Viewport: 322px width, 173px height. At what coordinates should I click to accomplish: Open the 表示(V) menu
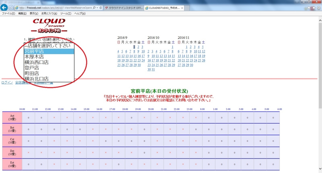click(x=34, y=13)
